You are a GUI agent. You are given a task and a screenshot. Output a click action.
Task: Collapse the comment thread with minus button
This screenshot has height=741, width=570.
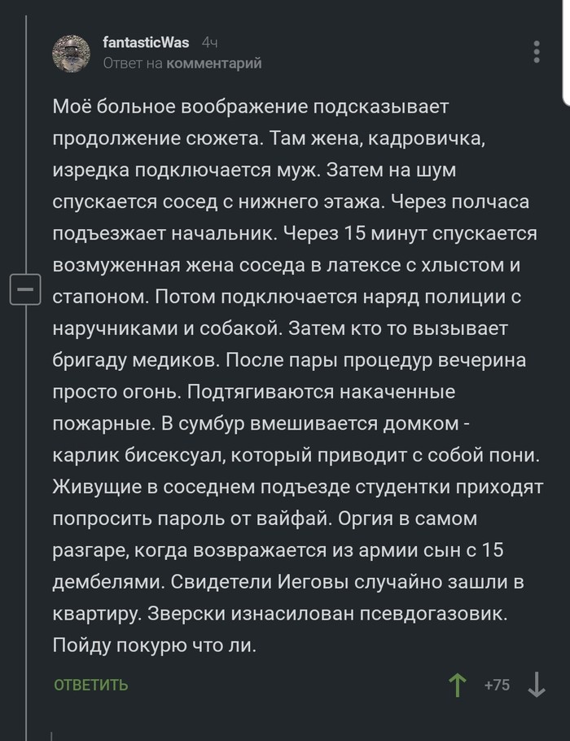pyautogui.click(x=25, y=289)
